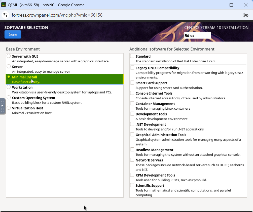Click 'Workstation' environment label
The height and width of the screenshot is (212, 253).
click(22, 88)
